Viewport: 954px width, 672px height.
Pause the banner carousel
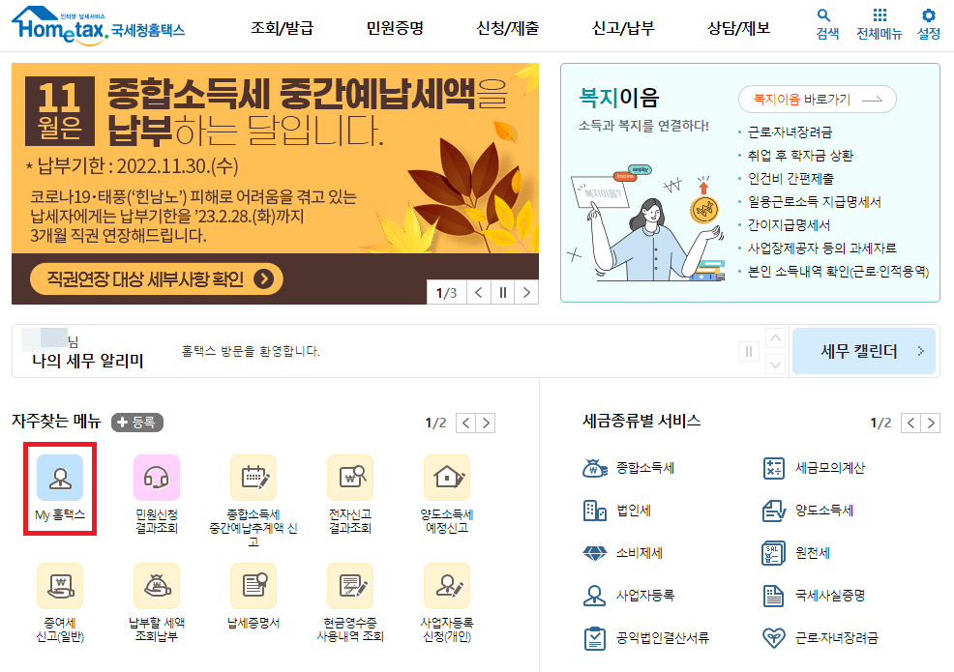pos(502,291)
